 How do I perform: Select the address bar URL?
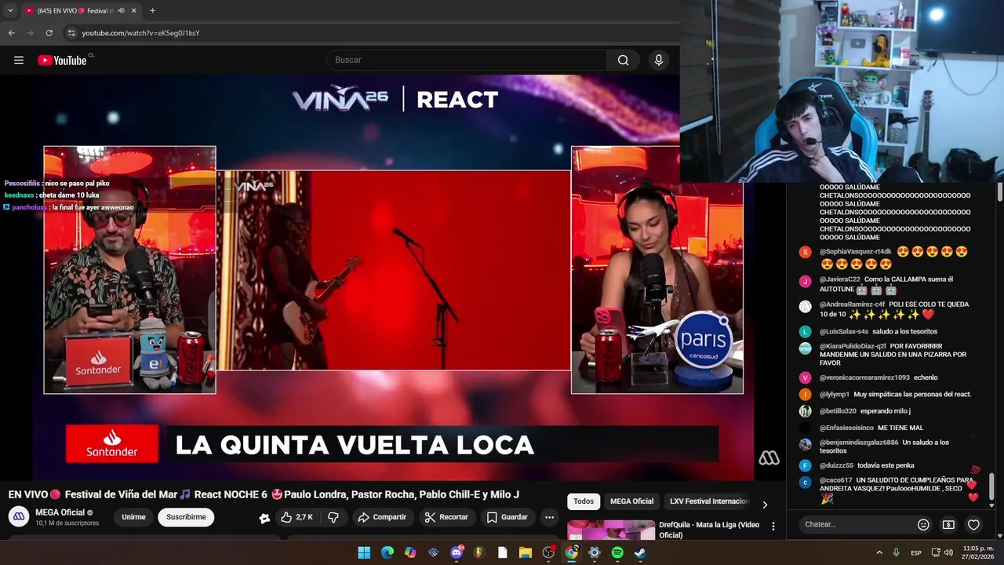coord(140,33)
